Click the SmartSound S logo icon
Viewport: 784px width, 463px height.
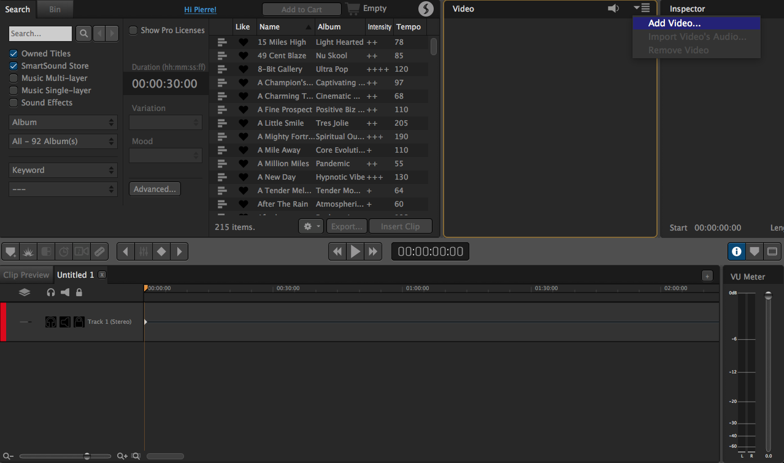426,9
